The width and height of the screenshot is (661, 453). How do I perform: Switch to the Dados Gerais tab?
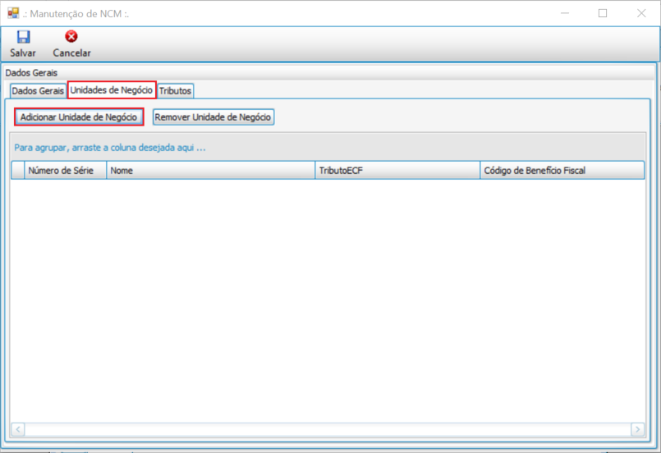click(x=38, y=90)
